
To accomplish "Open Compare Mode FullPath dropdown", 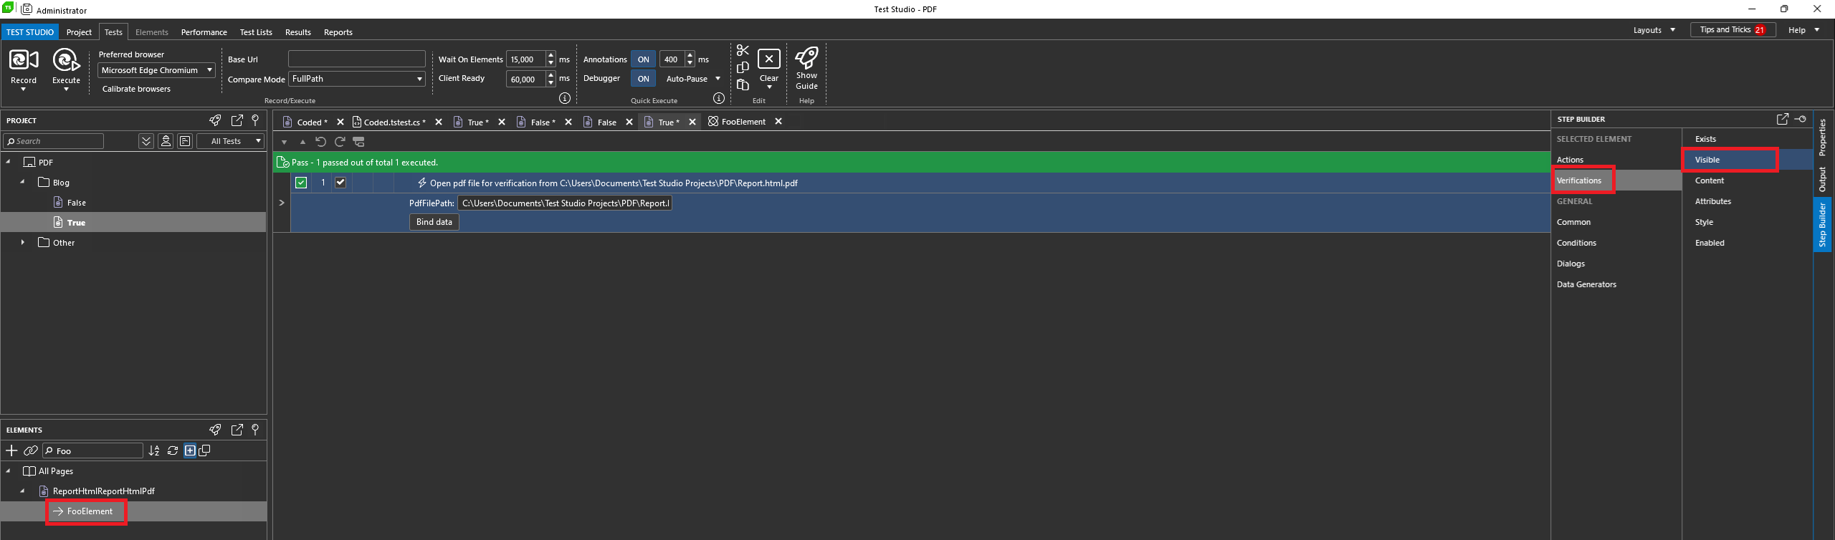I will pos(357,79).
